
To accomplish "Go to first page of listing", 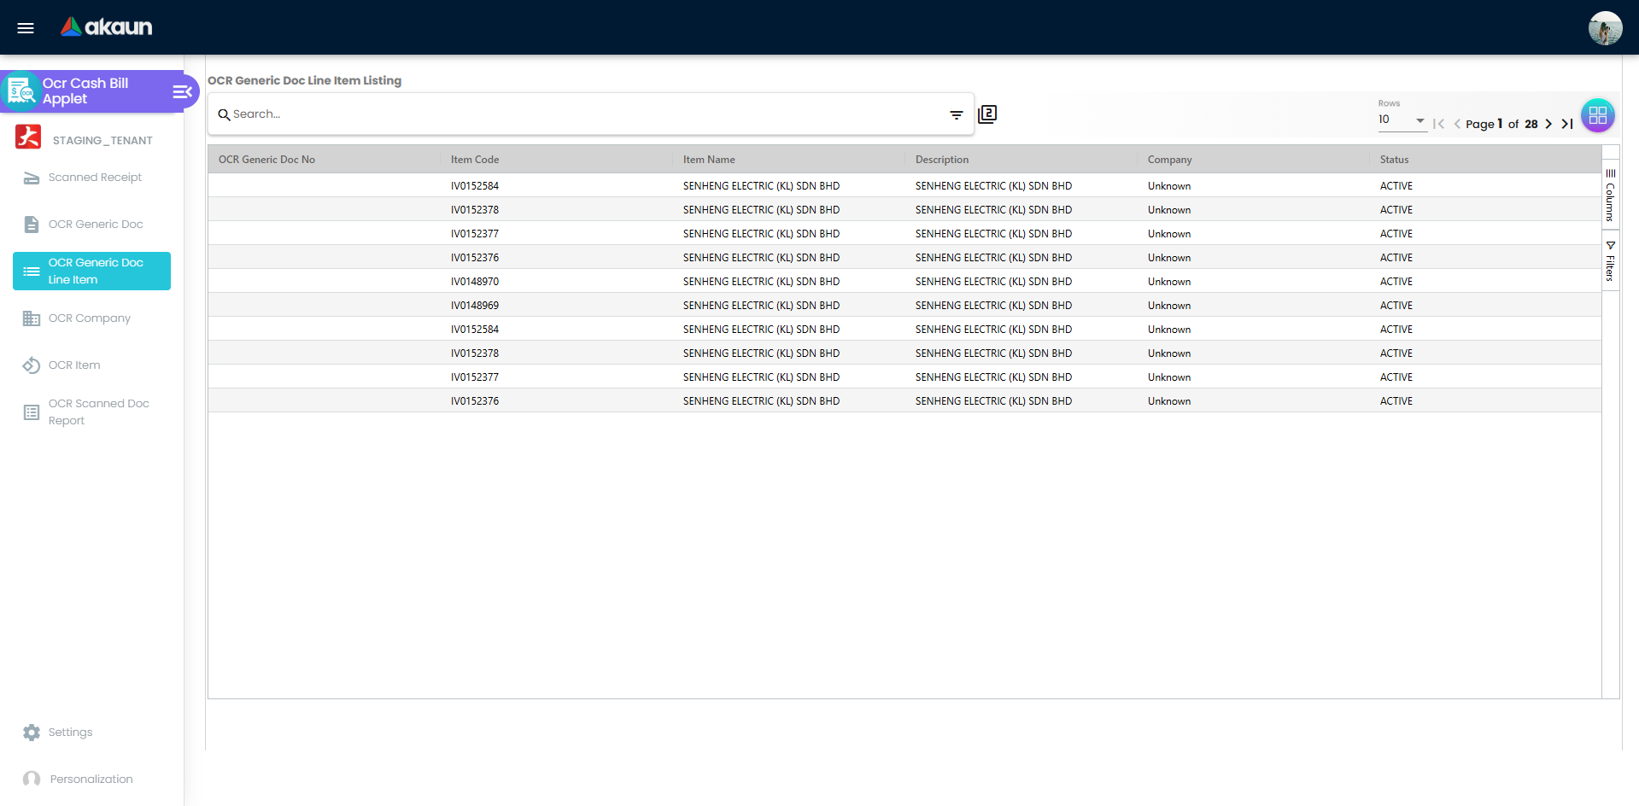I will (1439, 124).
